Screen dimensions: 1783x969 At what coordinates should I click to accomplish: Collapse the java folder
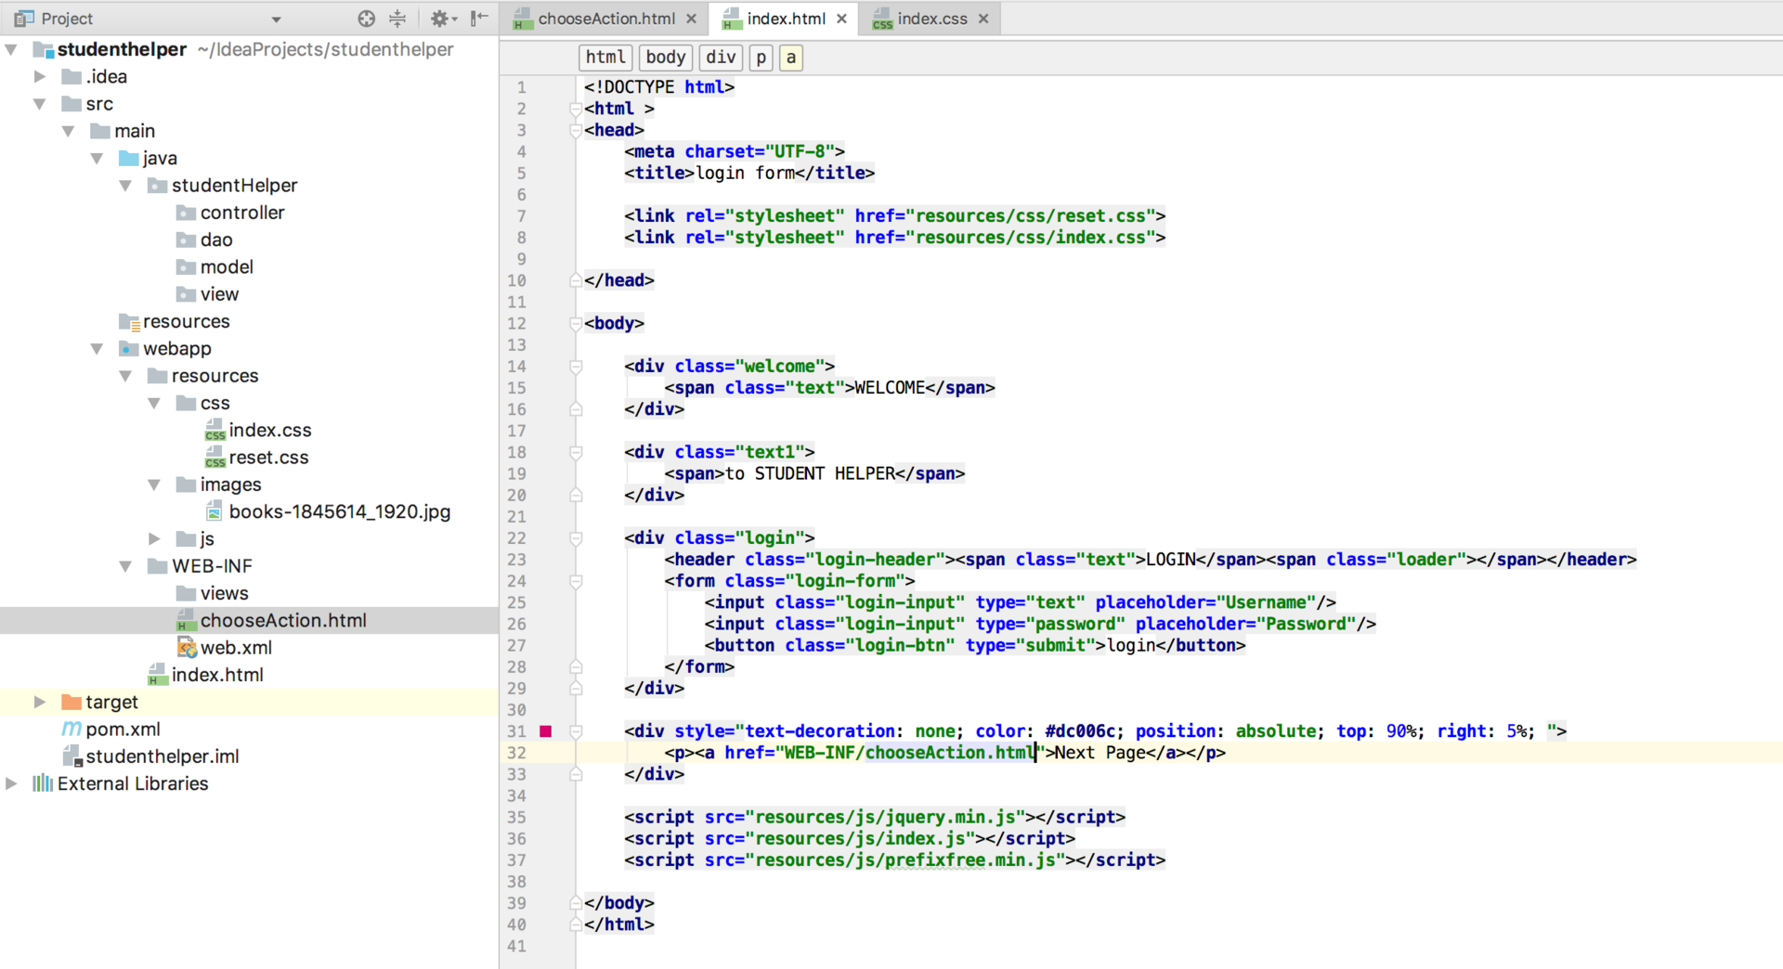click(x=98, y=158)
